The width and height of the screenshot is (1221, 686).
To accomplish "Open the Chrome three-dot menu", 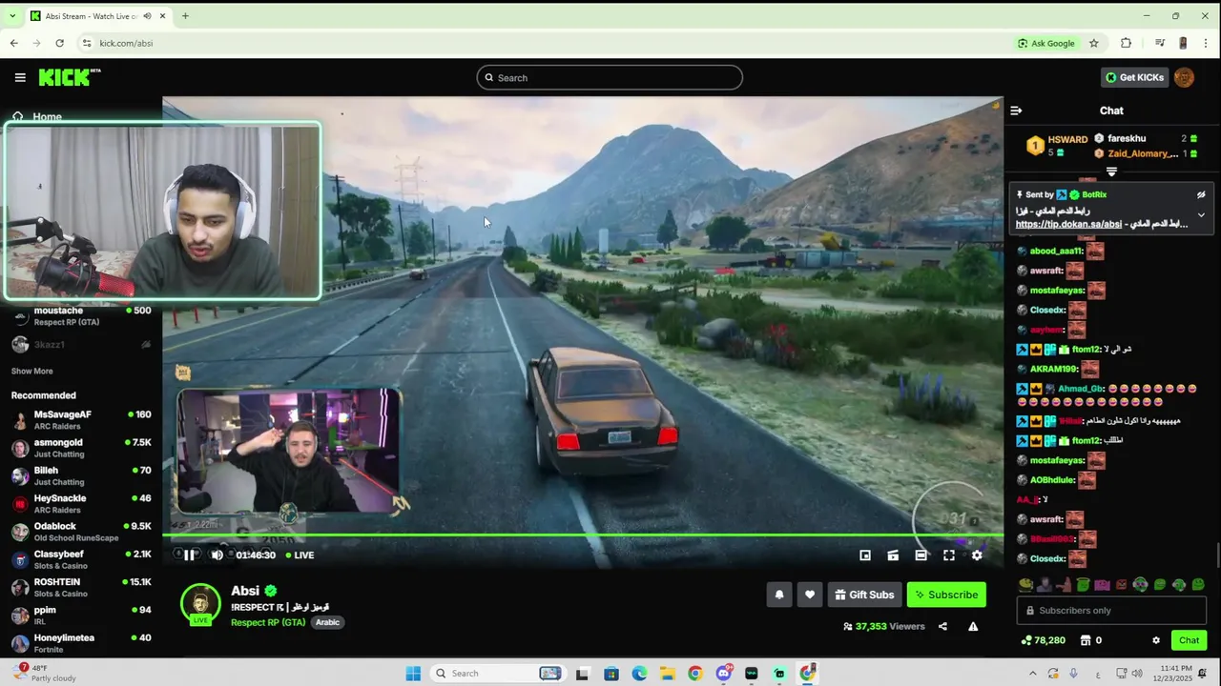I will [1207, 43].
